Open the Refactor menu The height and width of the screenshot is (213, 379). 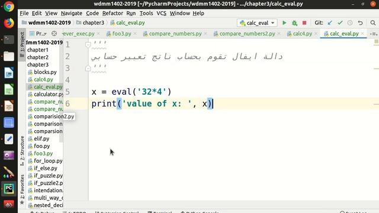click(113, 13)
